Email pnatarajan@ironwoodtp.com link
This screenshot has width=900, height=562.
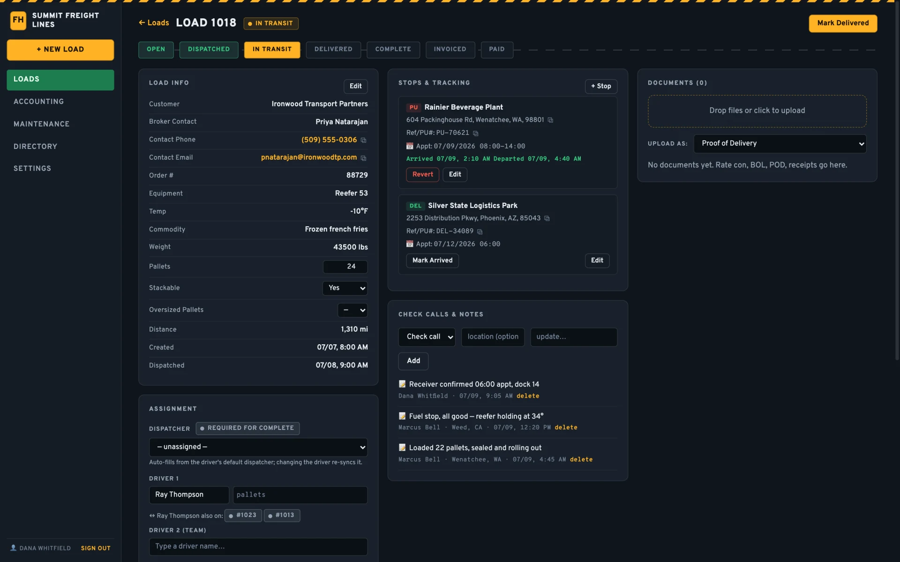pos(309,158)
